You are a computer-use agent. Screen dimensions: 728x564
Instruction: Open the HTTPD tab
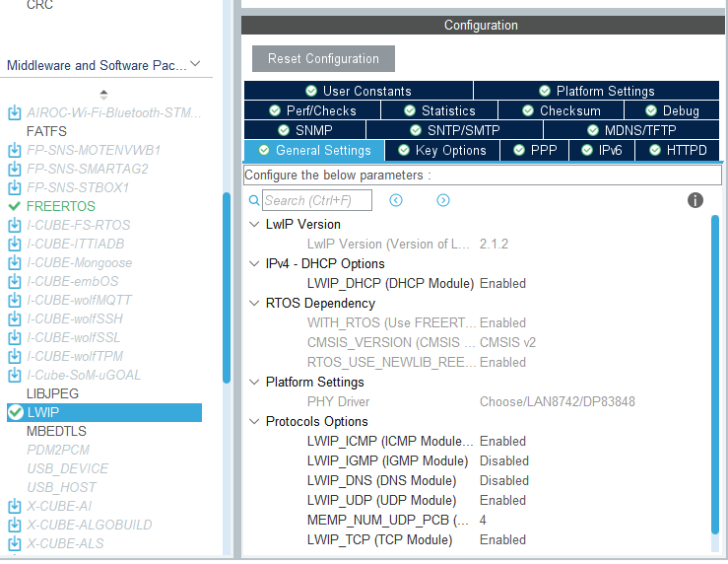(x=678, y=151)
